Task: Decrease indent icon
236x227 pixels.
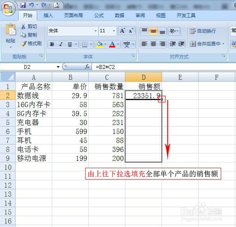Action: pos(173,44)
